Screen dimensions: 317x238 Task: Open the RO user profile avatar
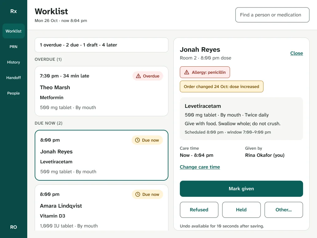click(x=14, y=227)
